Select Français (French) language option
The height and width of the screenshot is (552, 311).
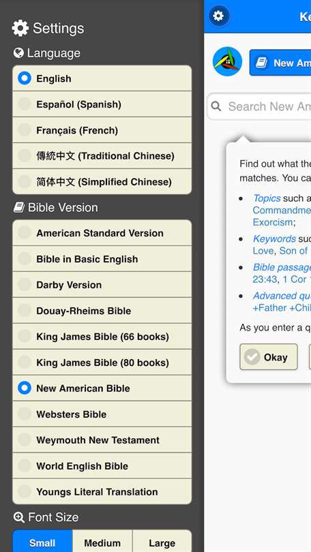[102, 130]
